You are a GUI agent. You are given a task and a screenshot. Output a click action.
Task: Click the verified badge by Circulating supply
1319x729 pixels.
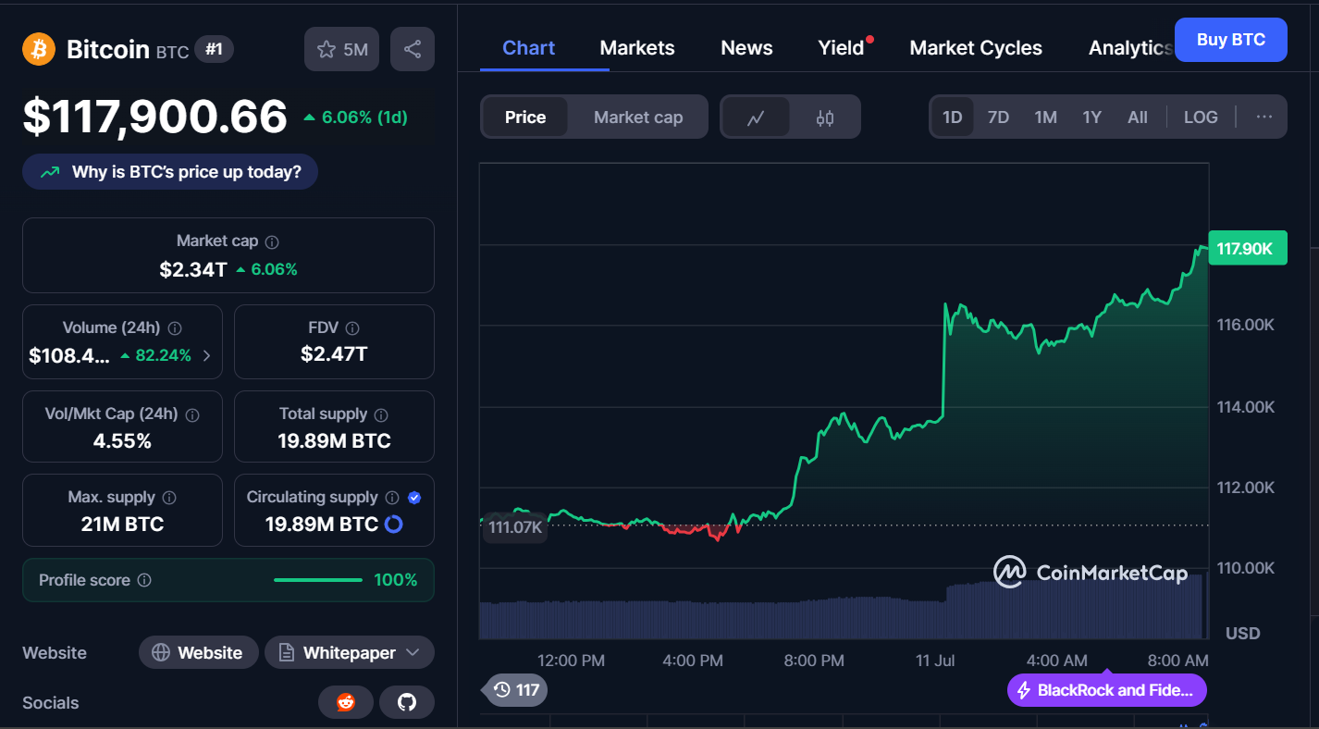coord(414,498)
